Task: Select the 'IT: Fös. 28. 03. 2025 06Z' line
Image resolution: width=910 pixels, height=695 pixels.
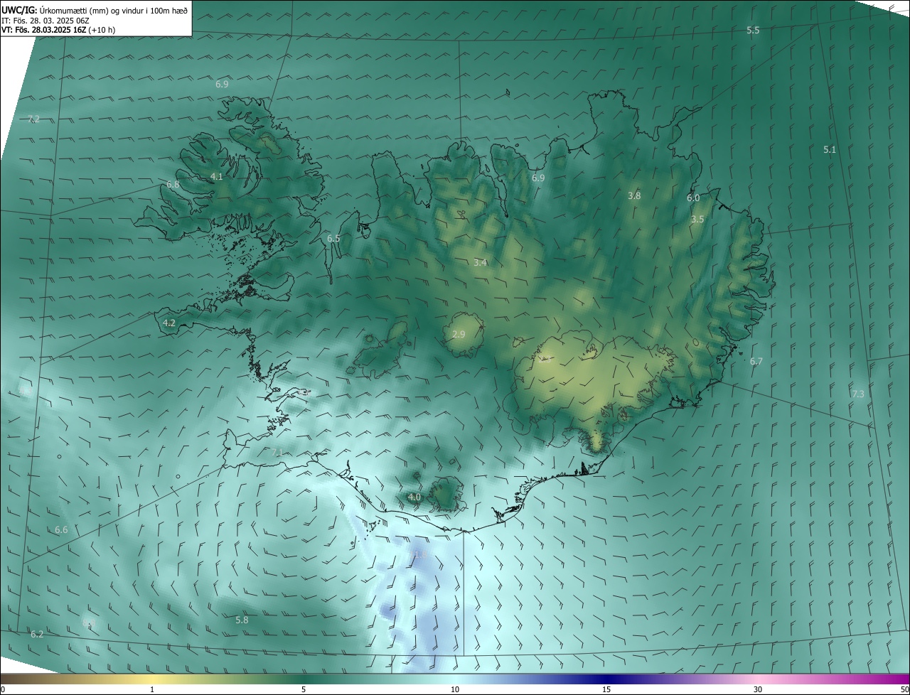Action: pos(45,21)
